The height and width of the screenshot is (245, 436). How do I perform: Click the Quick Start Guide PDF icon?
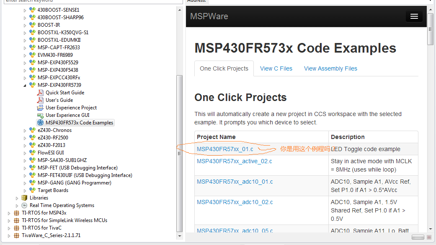click(40, 92)
